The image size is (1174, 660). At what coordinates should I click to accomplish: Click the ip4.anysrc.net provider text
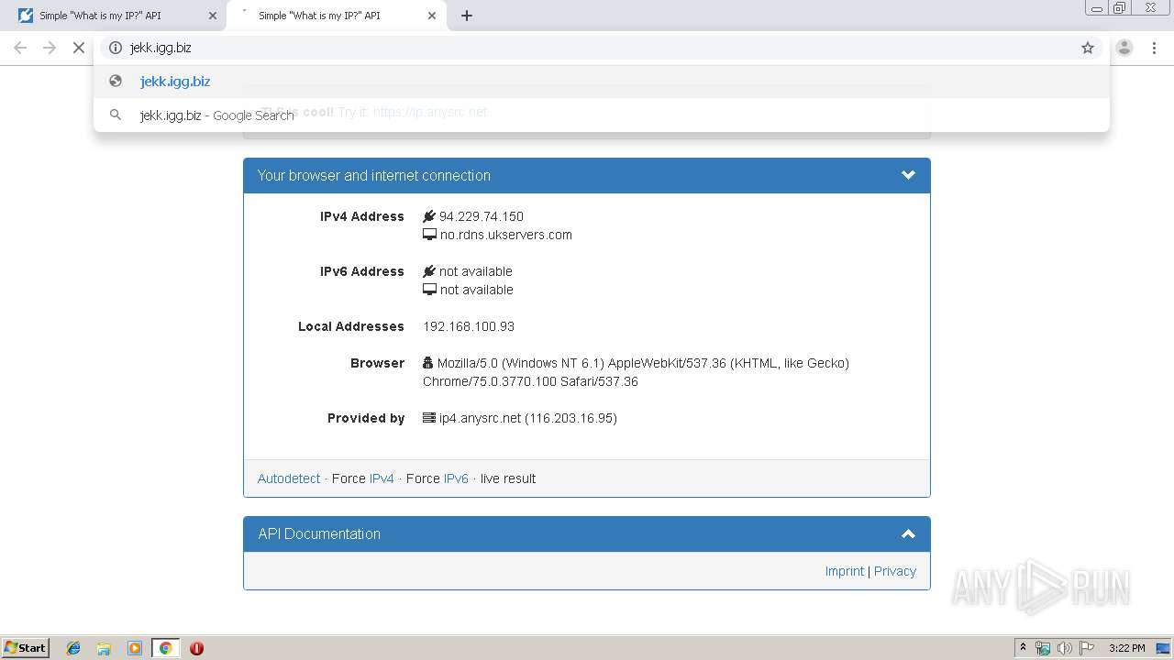(x=527, y=418)
